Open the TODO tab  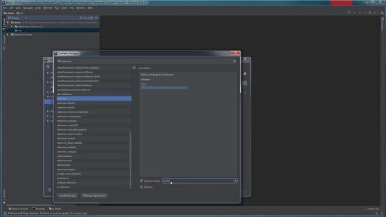click(55, 209)
